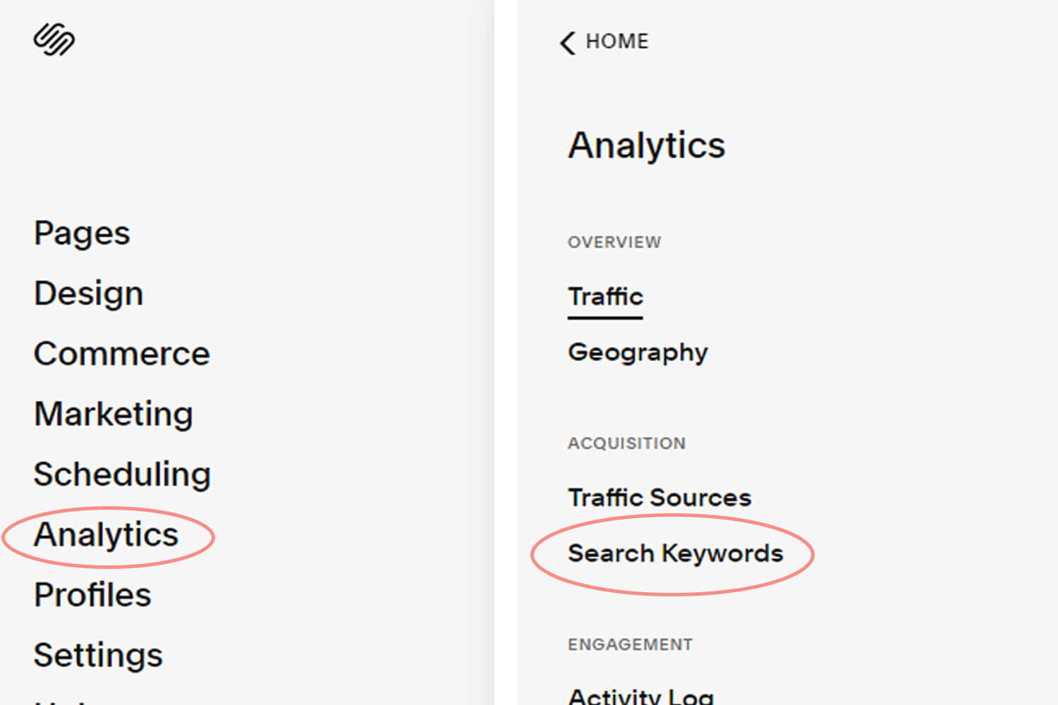Screen dimensions: 1058x705
Task: Go to the Marketing section
Action: click(114, 414)
